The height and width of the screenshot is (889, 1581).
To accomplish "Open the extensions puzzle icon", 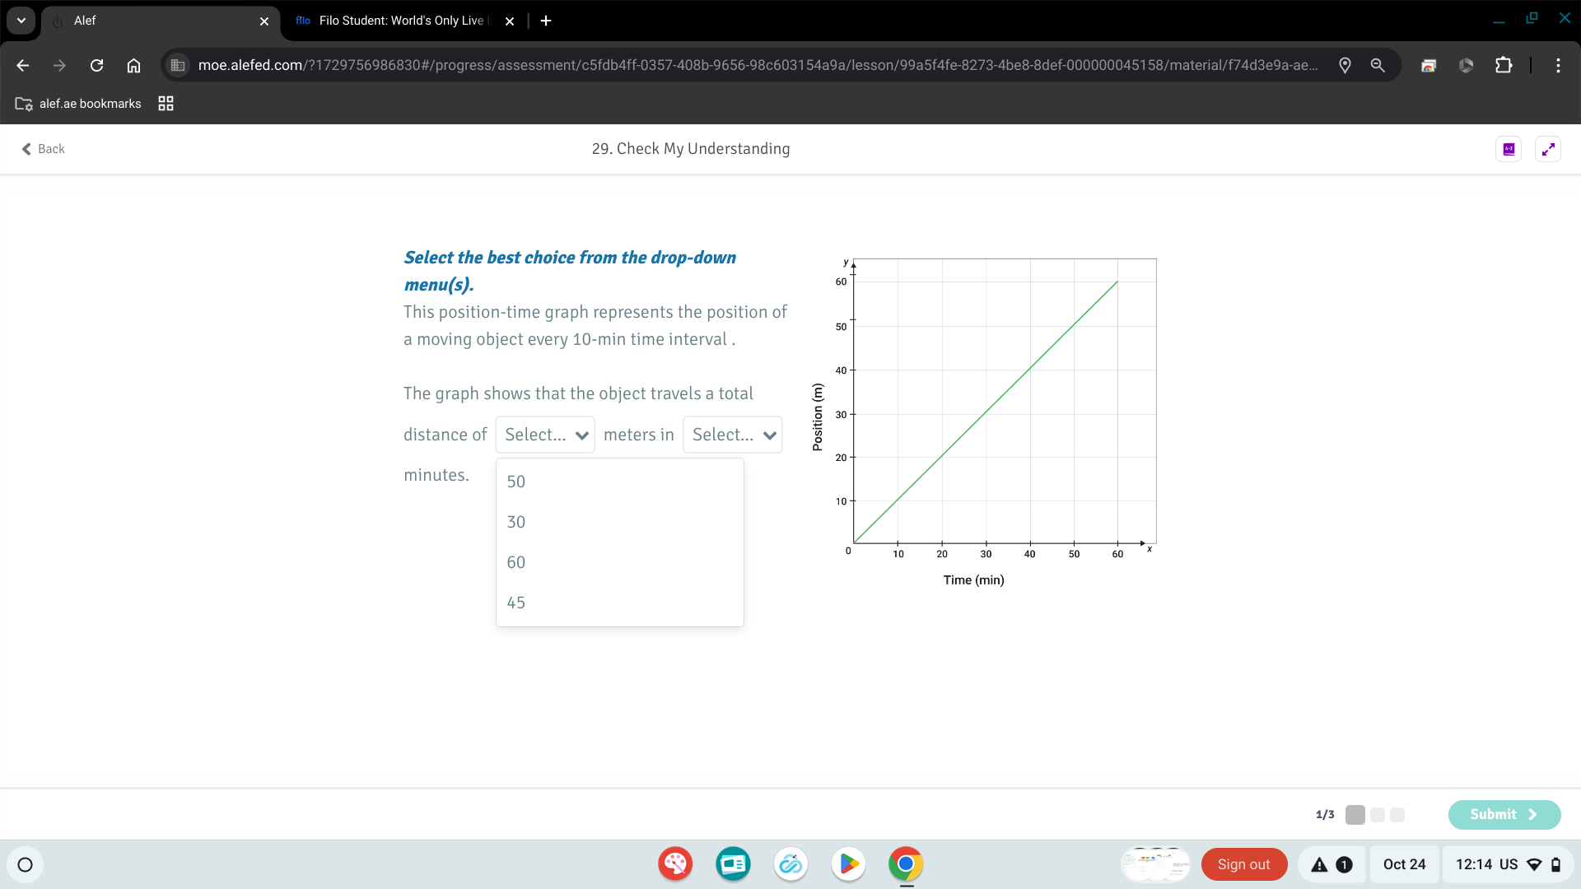I will 1504,65.
